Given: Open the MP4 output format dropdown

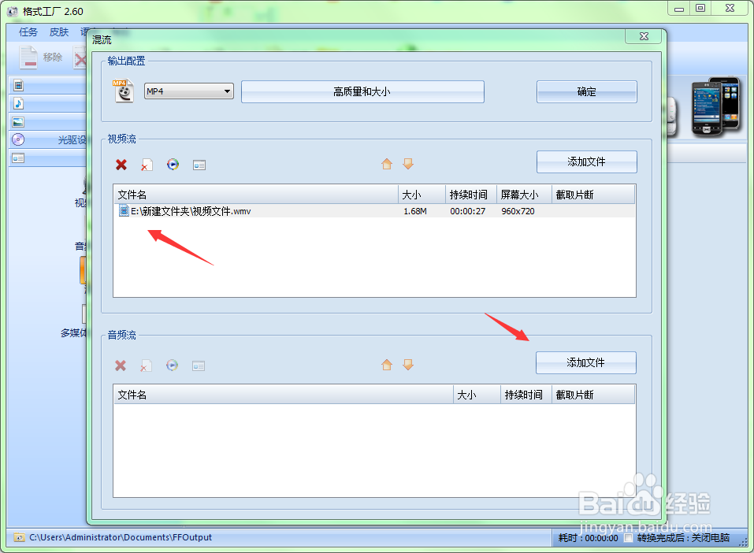Looking at the screenshot, I should pyautogui.click(x=189, y=91).
